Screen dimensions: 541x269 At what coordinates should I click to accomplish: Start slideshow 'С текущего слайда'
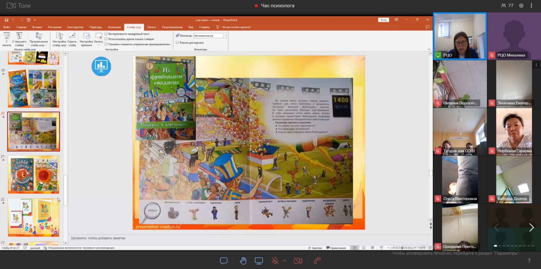(x=19, y=40)
